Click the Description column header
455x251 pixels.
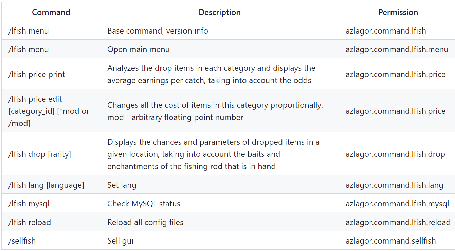coord(220,12)
